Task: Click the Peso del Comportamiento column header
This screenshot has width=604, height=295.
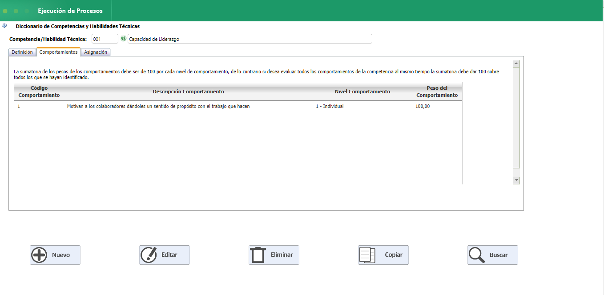Action: (x=437, y=92)
